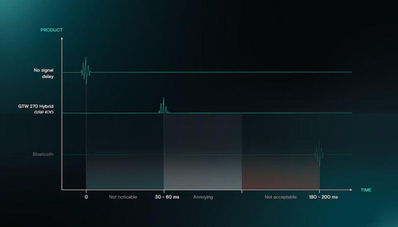This screenshot has width=398, height=227.
Task: Click the grey 'Annoying' shaded region
Action: (x=203, y=151)
